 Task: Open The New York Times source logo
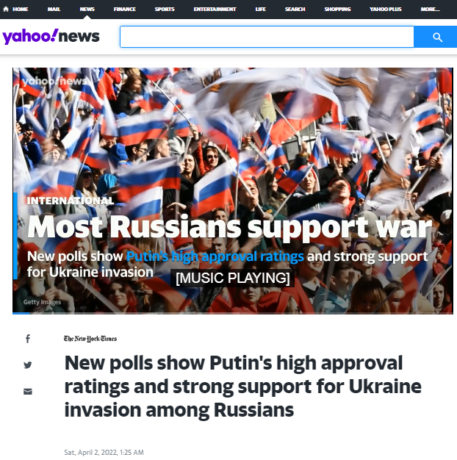pyautogui.click(x=90, y=339)
